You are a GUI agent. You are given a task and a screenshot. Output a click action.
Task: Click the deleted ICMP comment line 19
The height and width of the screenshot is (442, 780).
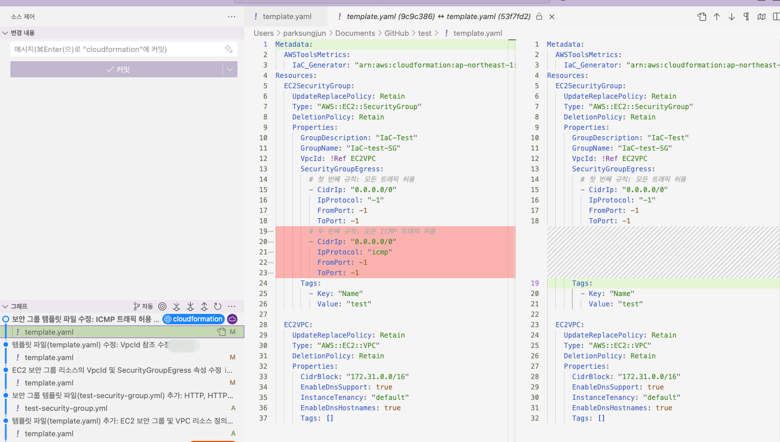[x=372, y=231]
